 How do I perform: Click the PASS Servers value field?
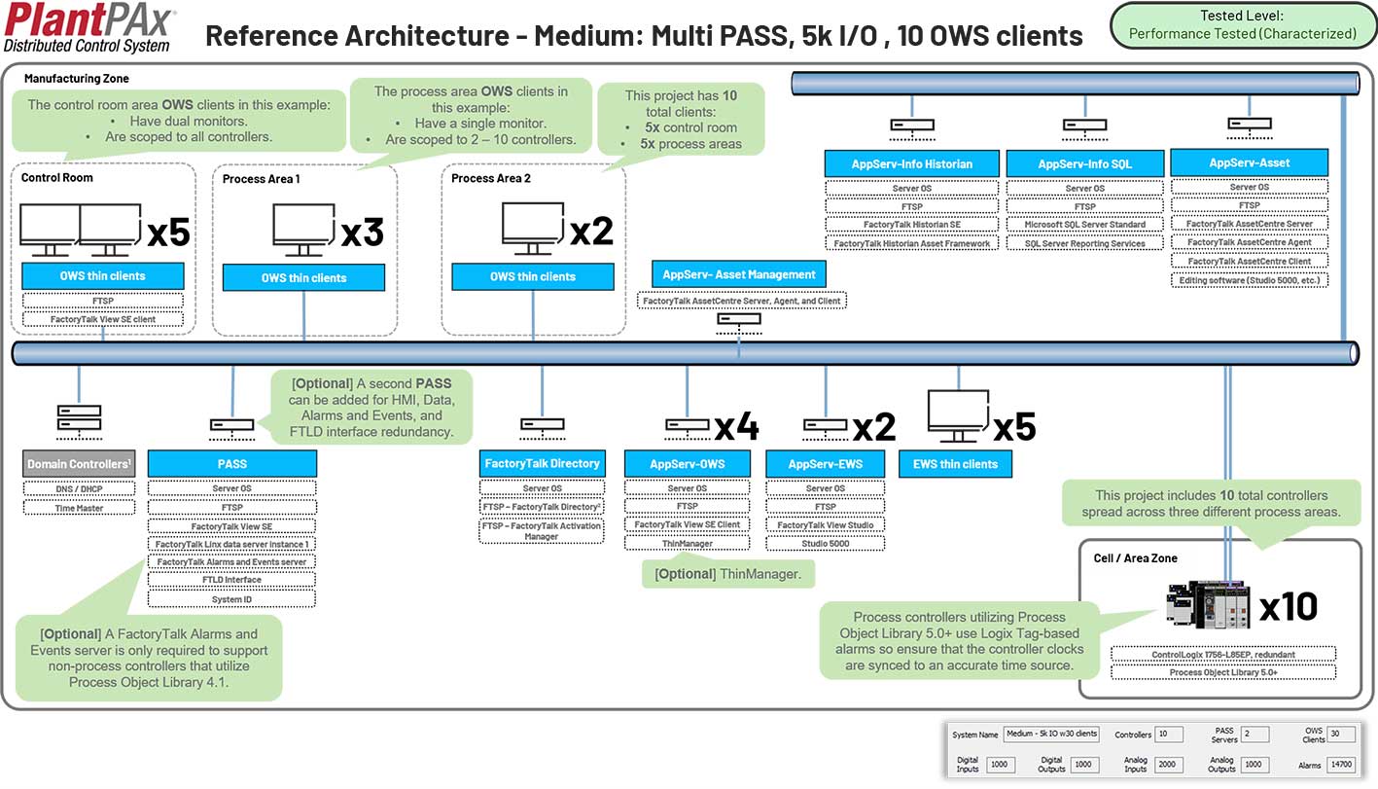tap(1255, 735)
